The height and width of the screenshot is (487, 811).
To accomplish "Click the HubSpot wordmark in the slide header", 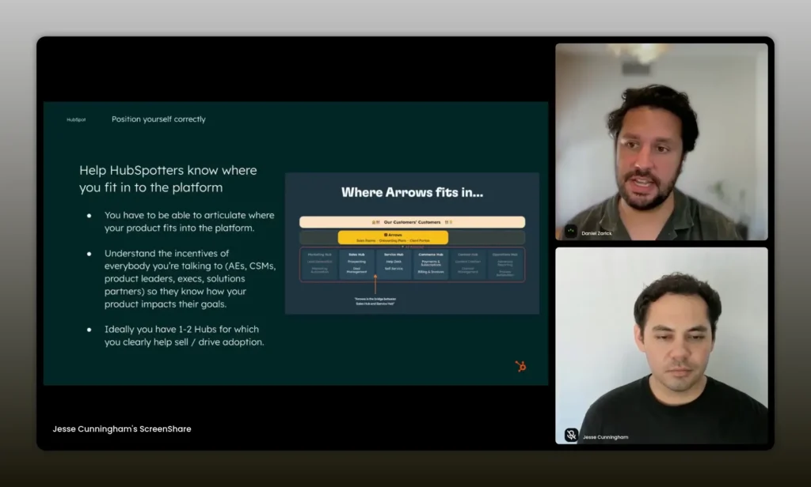I will [76, 119].
